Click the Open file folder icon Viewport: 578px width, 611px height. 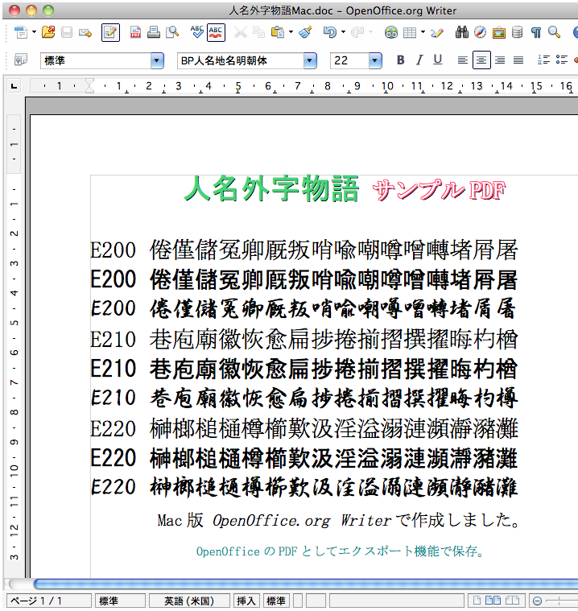pyautogui.click(x=48, y=32)
